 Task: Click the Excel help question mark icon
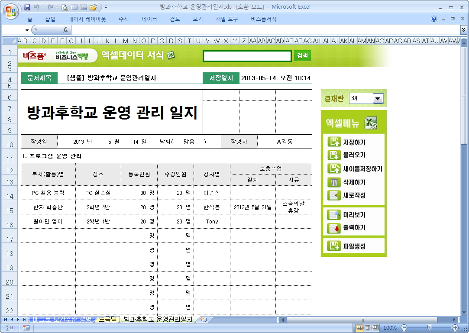[x=434, y=19]
